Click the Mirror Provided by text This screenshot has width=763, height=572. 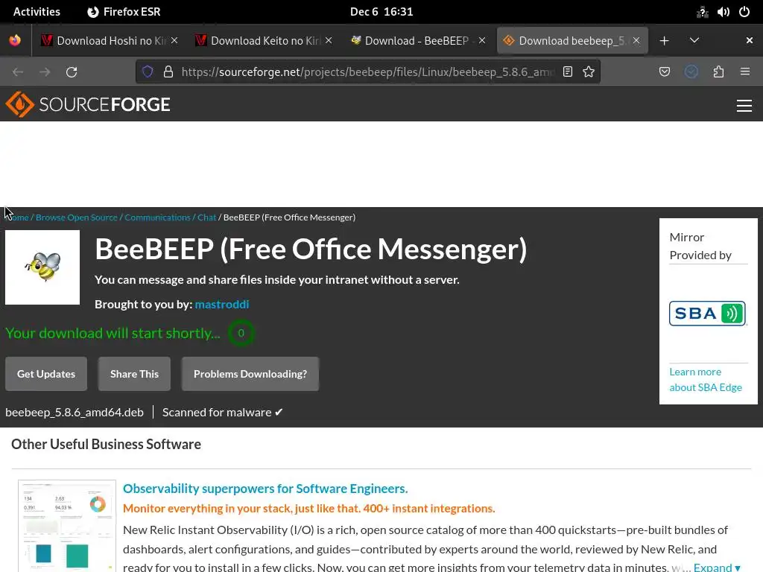(x=700, y=246)
